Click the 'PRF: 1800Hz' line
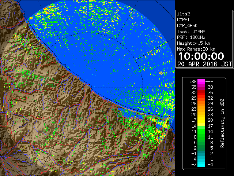Screen dimensions: 234x176 [x=191, y=37]
